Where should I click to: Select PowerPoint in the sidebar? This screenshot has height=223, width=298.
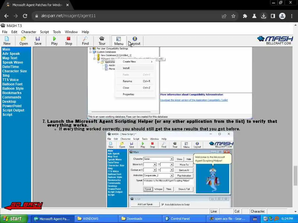coord(12,106)
